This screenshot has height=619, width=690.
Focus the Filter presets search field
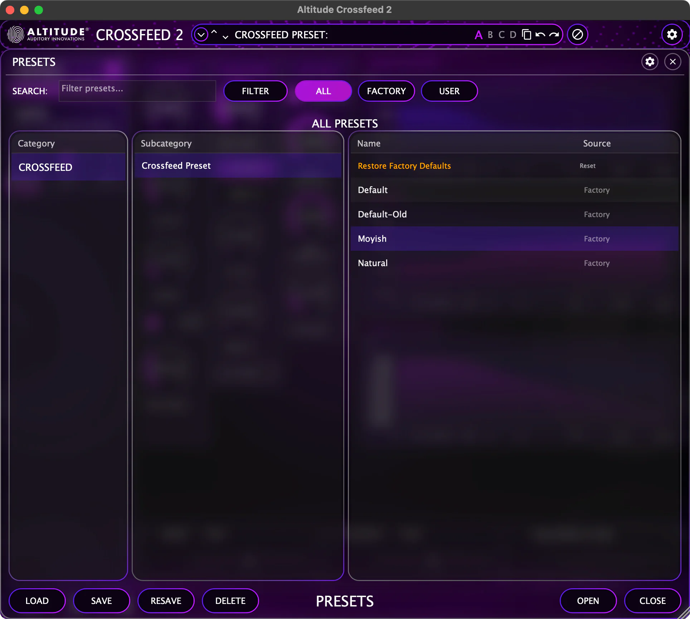137,91
